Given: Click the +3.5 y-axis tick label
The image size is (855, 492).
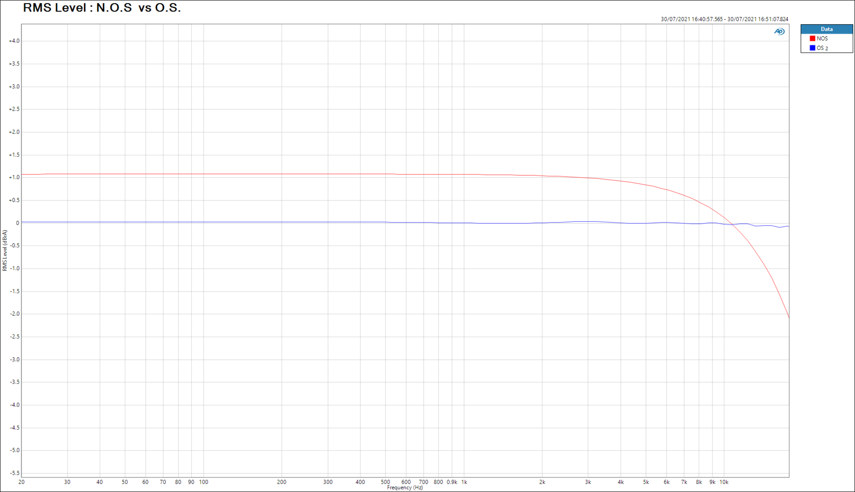Looking at the screenshot, I should tap(14, 64).
